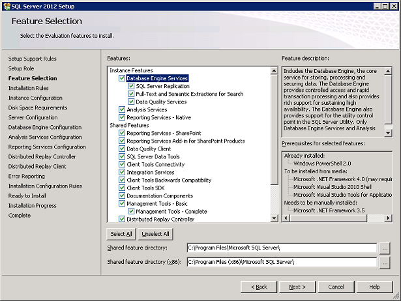The width and height of the screenshot is (401, 301).
Task: Toggle Distributed Replay Controller checkbox
Action: pos(122,219)
